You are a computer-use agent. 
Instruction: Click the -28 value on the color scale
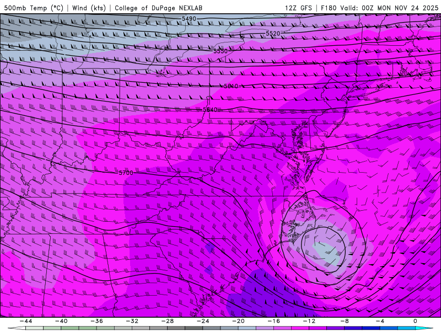pyautogui.click(x=168, y=321)
